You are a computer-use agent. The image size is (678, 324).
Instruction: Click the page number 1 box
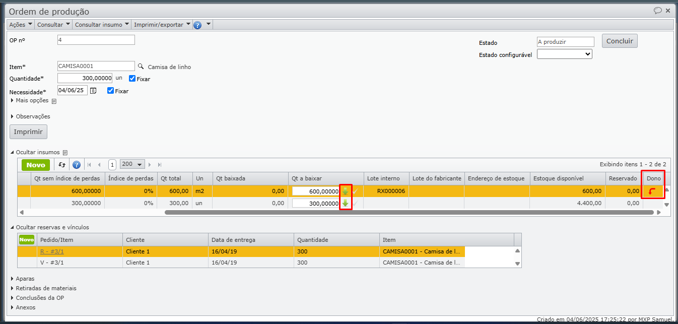(x=112, y=164)
